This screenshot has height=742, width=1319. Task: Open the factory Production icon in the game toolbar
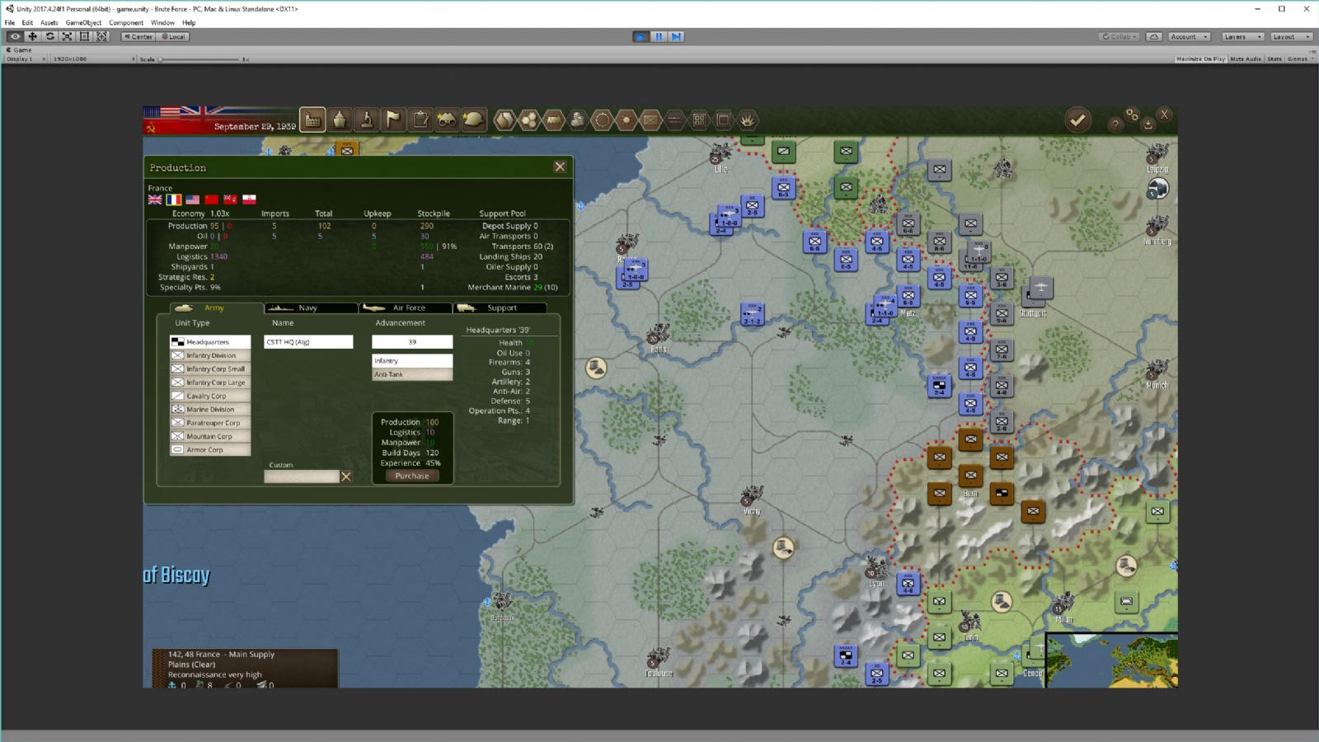click(312, 120)
